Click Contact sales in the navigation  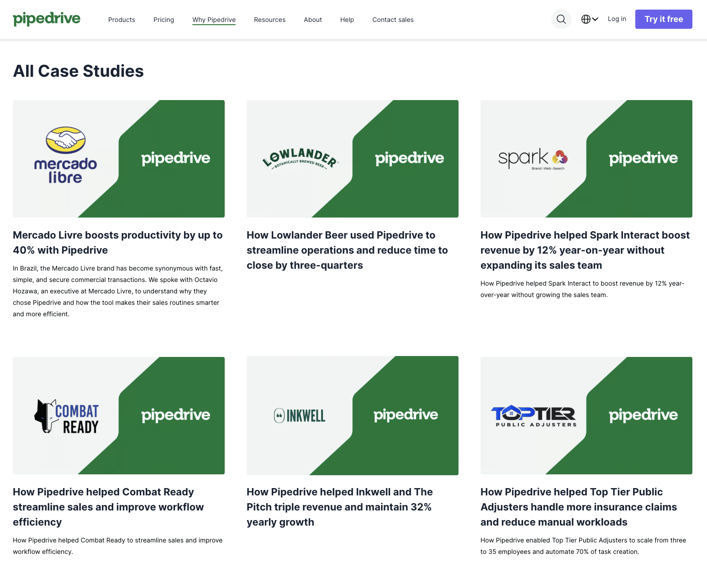click(x=392, y=20)
